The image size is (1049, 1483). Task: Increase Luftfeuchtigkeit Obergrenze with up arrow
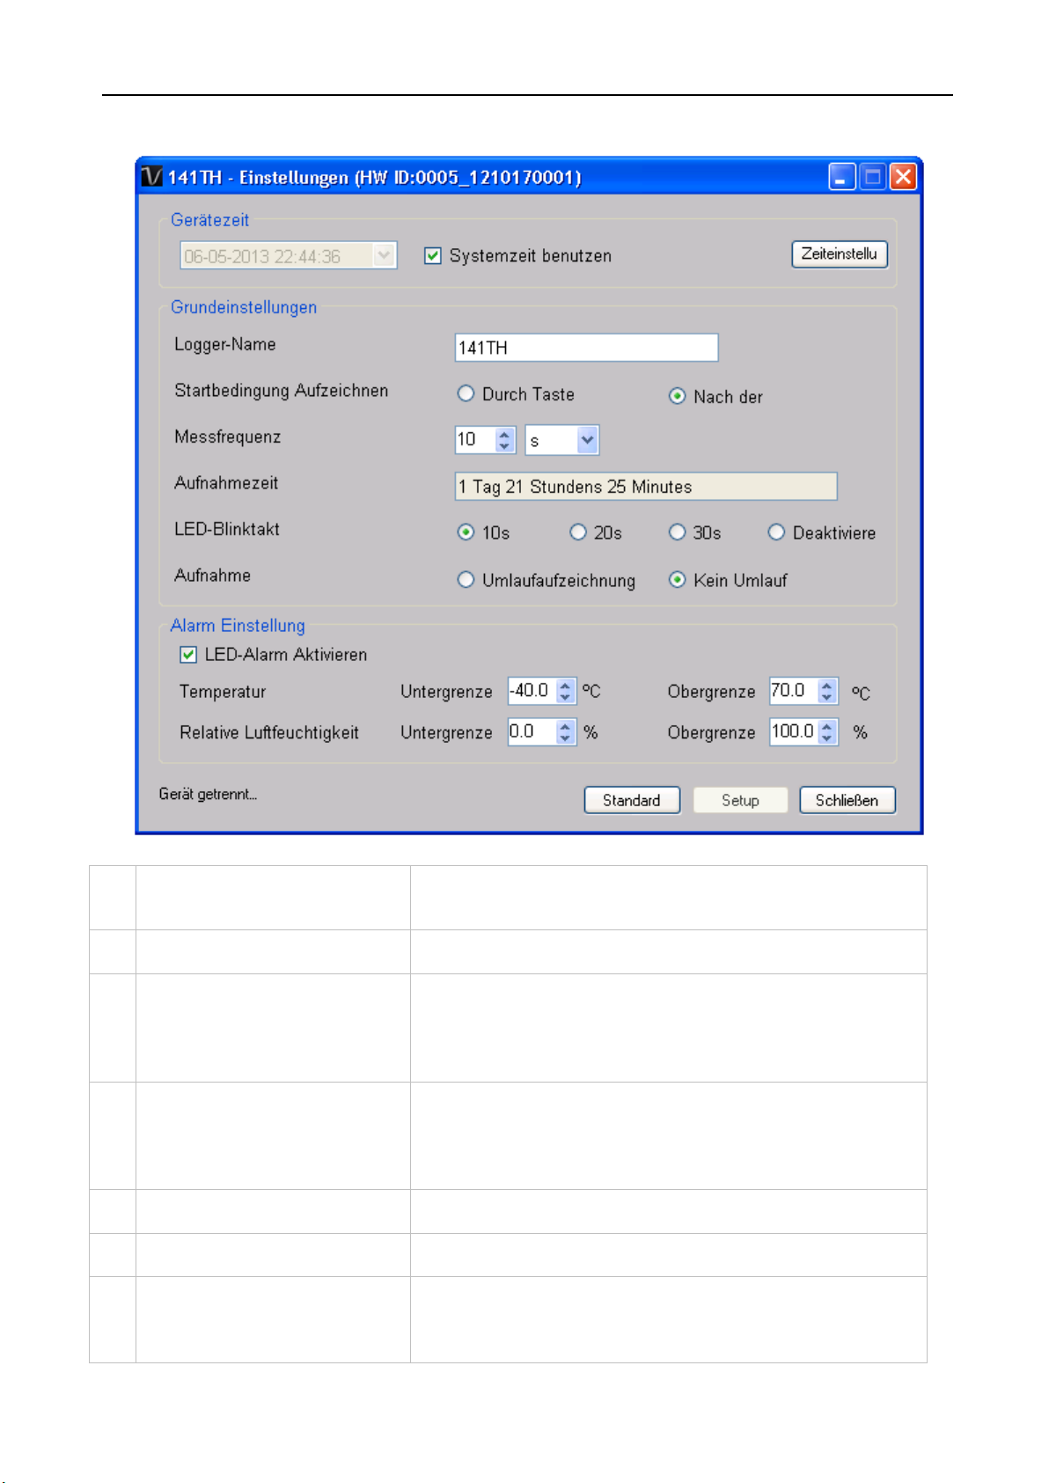[x=827, y=726]
